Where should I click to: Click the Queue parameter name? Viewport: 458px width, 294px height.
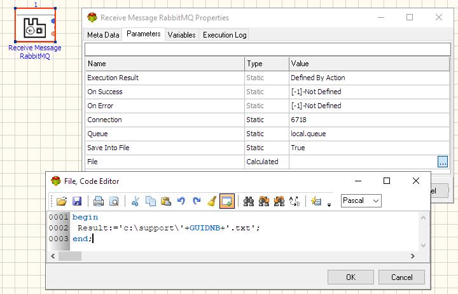click(97, 134)
